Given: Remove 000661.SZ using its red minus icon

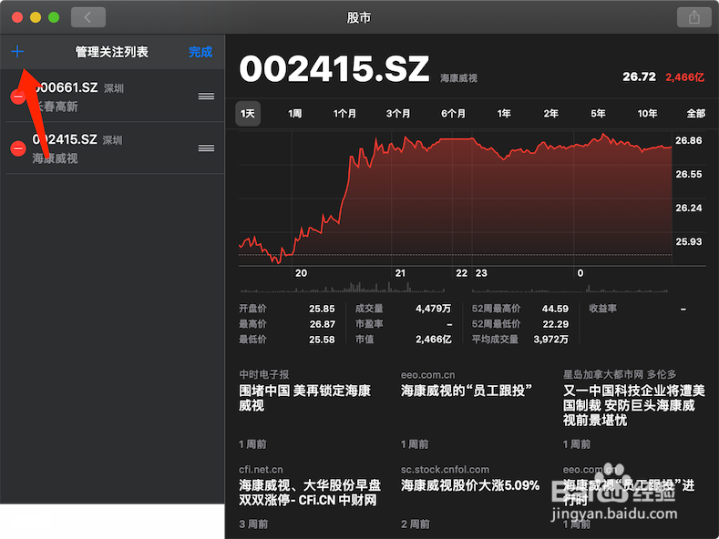Looking at the screenshot, I should [x=18, y=97].
